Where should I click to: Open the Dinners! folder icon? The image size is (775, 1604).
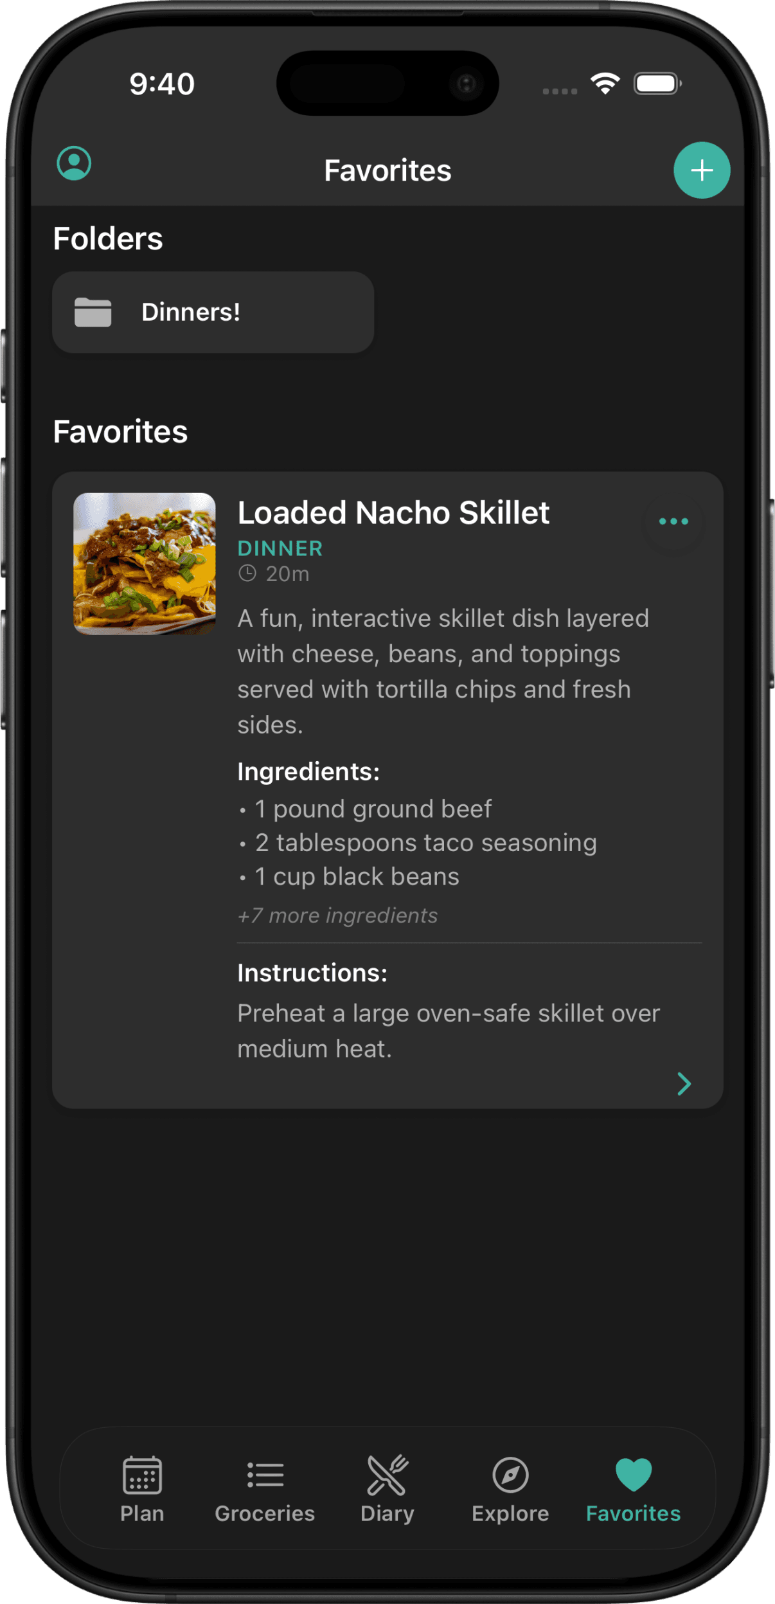(94, 312)
